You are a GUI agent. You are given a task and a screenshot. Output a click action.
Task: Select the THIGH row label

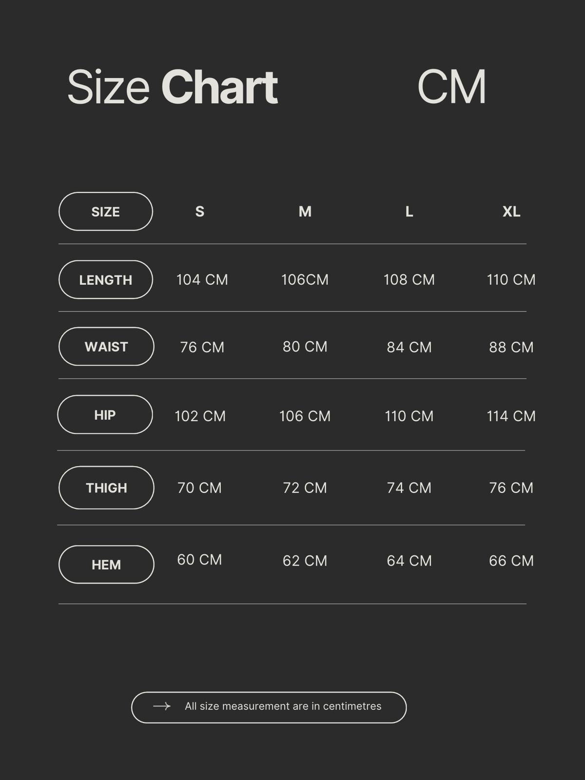pyautogui.click(x=106, y=487)
